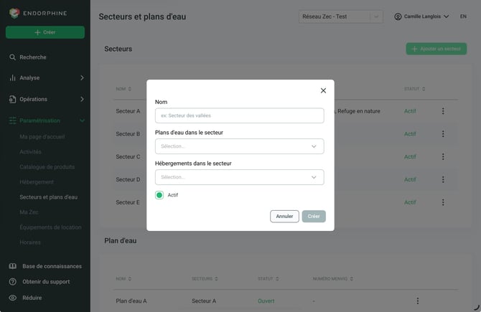This screenshot has width=481, height=312.
Task: Open the Hébergements dans le secteur dropdown
Action: pyautogui.click(x=239, y=177)
